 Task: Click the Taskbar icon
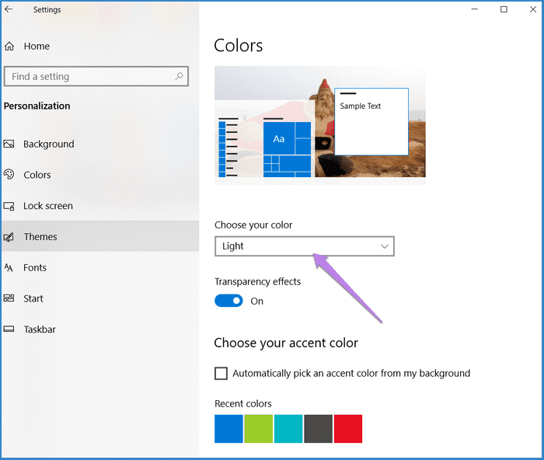pyautogui.click(x=9, y=329)
